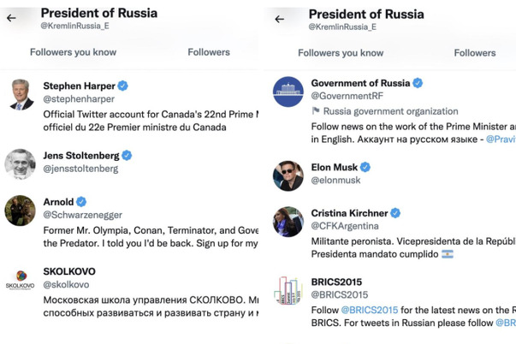Screen dimensions: 516x344
Task: Click the verified badge next to Government of Russia
Action: [418, 83]
